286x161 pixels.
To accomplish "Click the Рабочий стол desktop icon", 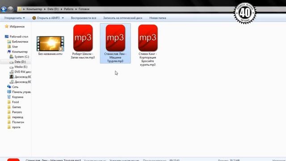I will [7, 37].
